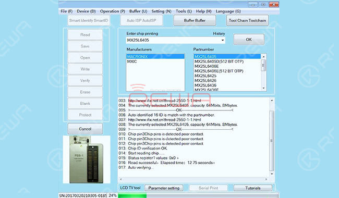Click the green progress bar
339x198 pixels.
132,195
